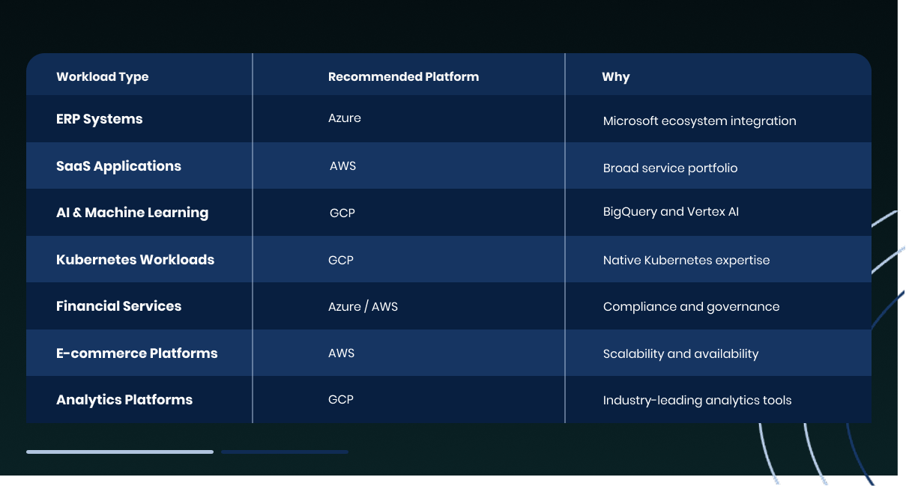The image size is (906, 486).
Task: Click 'Broad service portfolio' text
Action: tap(670, 168)
